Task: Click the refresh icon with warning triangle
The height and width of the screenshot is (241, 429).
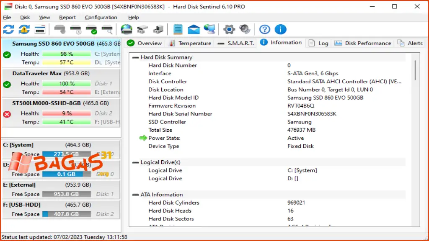Action: click(24, 30)
